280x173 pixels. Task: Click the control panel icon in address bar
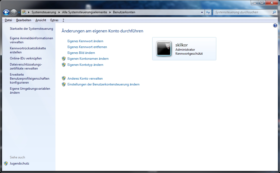tap(24, 12)
